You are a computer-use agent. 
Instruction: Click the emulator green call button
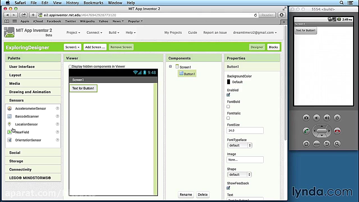pyautogui.click(x=306, y=131)
